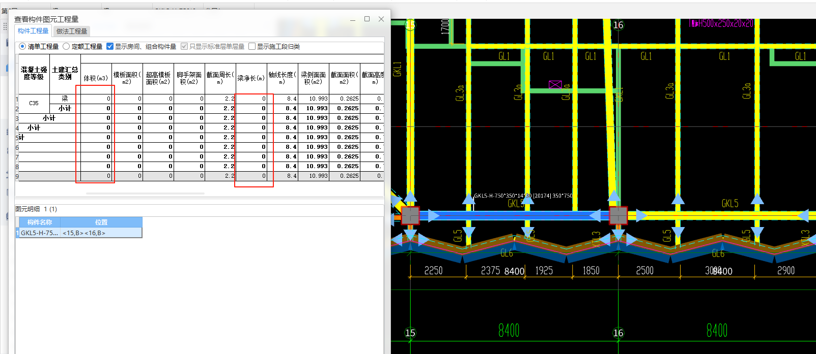Select the gray column at axis 16 on GKL5
The width and height of the screenshot is (816, 354).
tap(618, 215)
